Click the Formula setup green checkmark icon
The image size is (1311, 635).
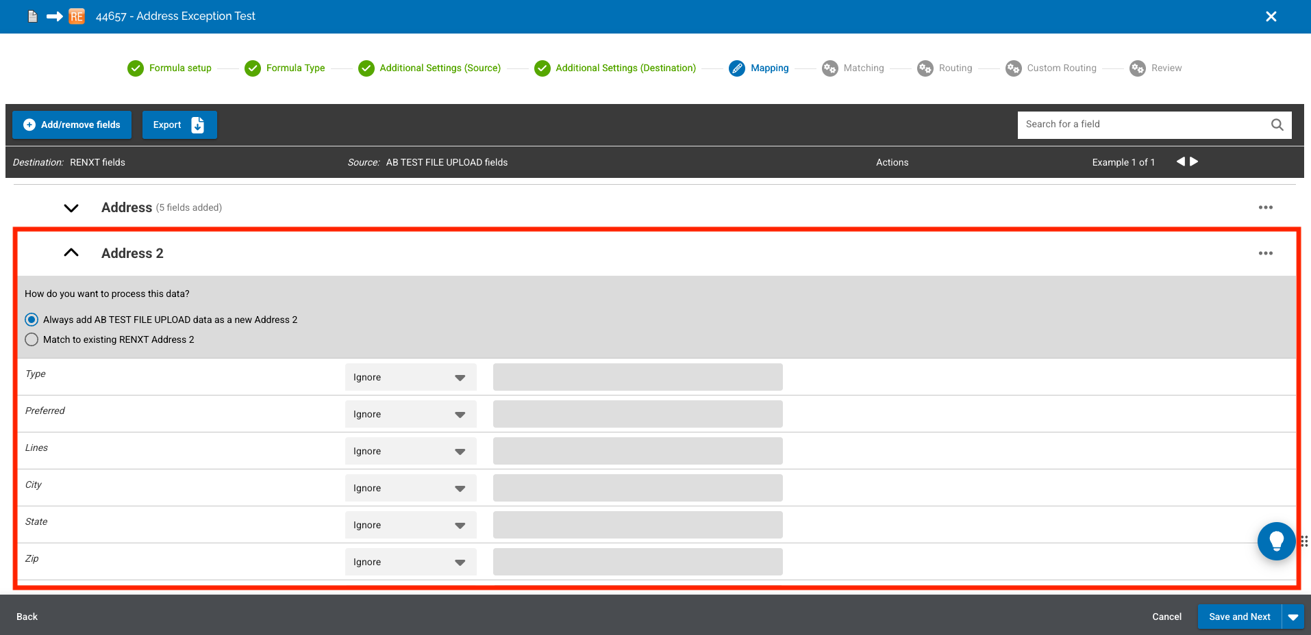point(136,68)
